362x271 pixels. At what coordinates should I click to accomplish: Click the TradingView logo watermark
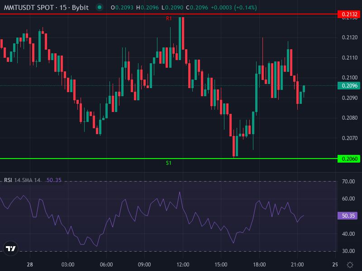pyautogui.click(x=12, y=248)
